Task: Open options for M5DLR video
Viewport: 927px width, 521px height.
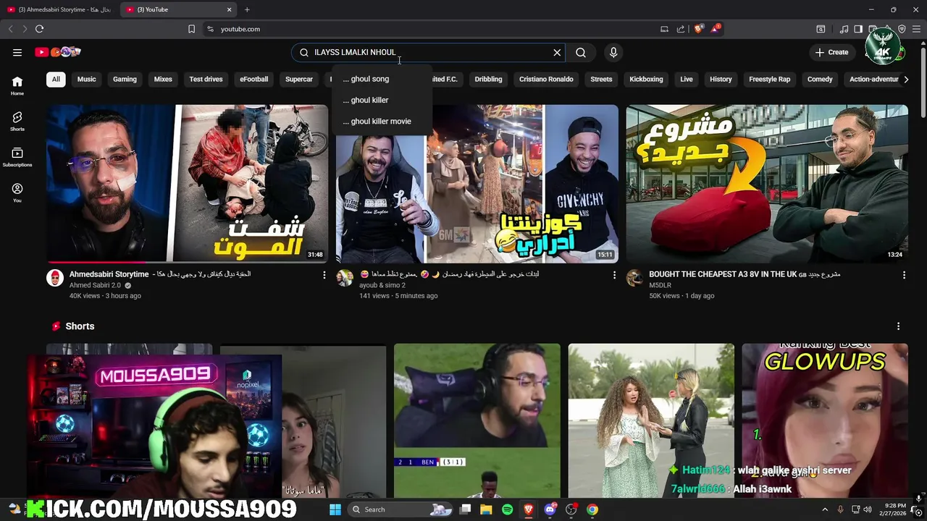Action: (904, 275)
